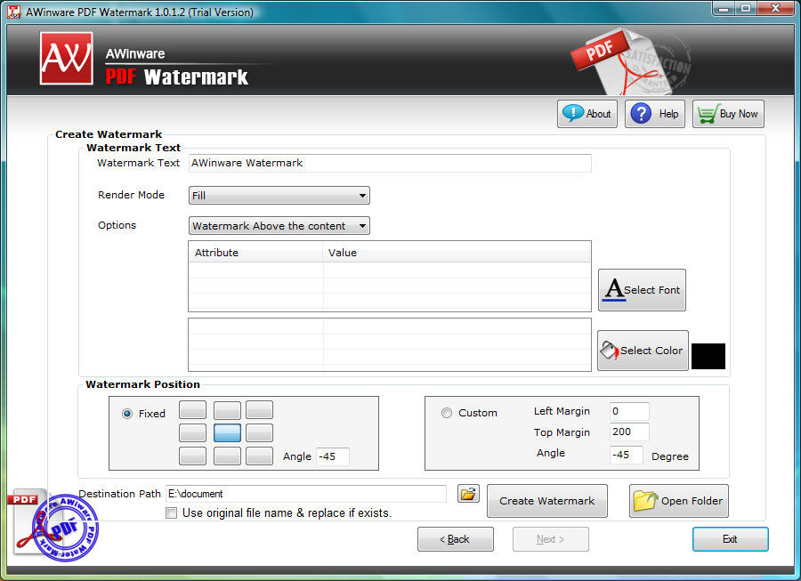Image resolution: width=801 pixels, height=581 pixels.
Task: Select the Fixed position radio button
Action: [x=127, y=414]
